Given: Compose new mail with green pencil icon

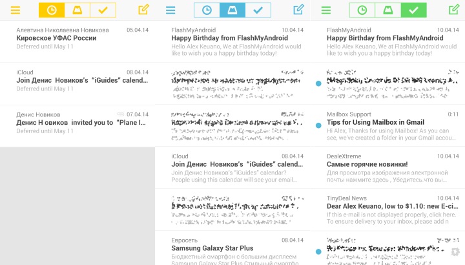Looking at the screenshot, I should point(454,10).
